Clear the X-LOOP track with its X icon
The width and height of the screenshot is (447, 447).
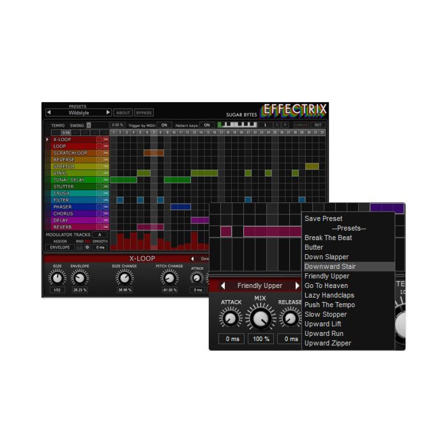click(99, 139)
